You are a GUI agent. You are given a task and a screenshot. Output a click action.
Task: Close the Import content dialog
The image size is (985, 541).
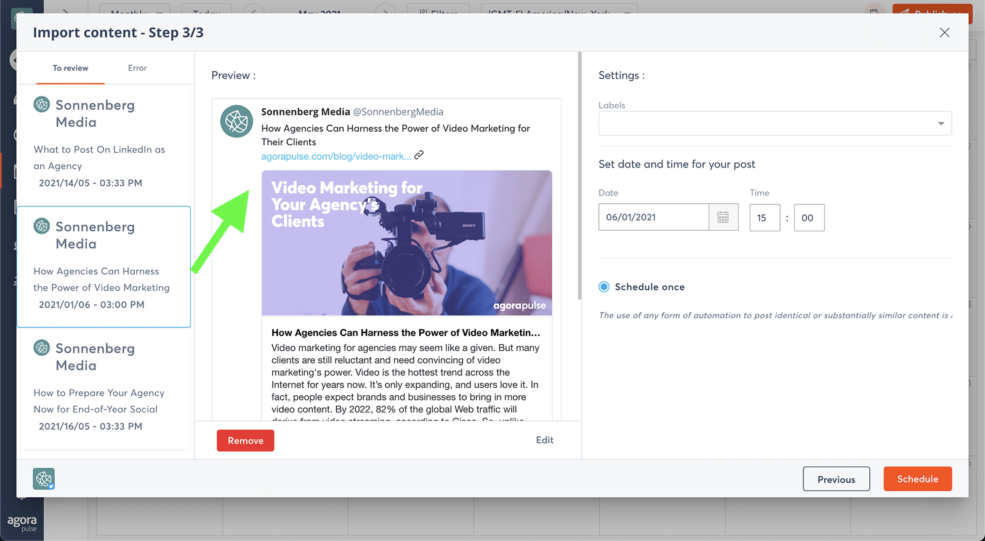click(x=944, y=33)
